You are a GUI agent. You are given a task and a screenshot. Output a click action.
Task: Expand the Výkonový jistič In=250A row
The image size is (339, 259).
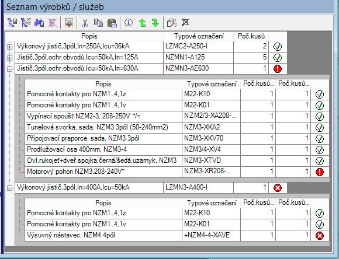pos(9,47)
